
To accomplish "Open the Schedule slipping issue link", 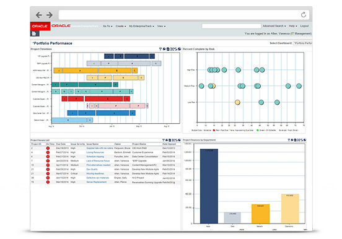I will [95, 157].
